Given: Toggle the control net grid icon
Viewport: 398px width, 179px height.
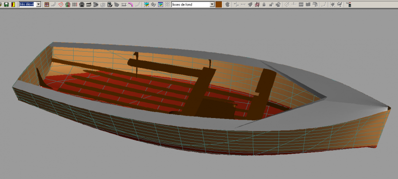Looking at the screenshot, I should pos(47,4).
